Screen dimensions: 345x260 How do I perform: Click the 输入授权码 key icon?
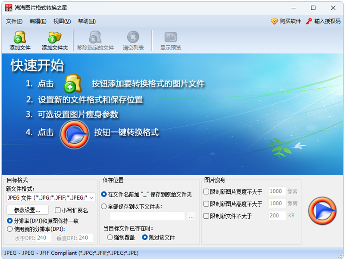309,21
